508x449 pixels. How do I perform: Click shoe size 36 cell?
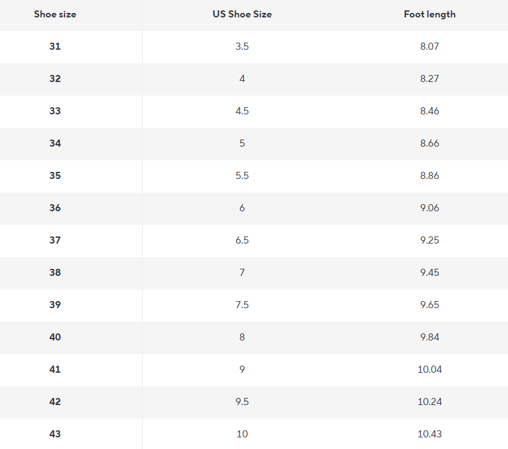(55, 208)
